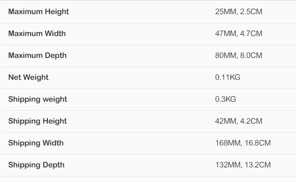The height and width of the screenshot is (182, 296).
Task: Click the word Depth in Shipping Depth
Action: (54, 165)
